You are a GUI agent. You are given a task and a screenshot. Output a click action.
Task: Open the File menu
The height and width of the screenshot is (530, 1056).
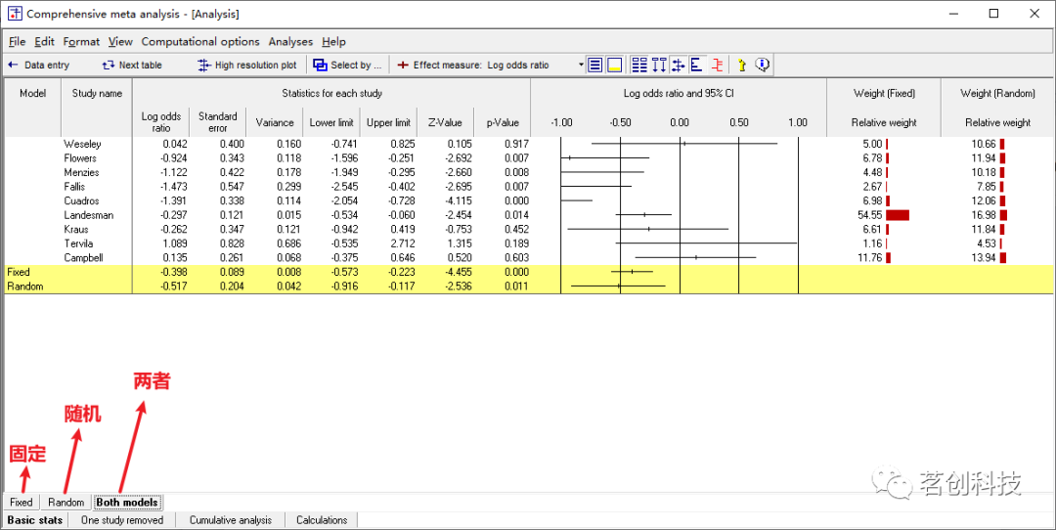pos(17,42)
